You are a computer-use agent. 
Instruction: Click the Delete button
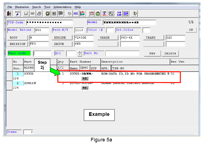[170, 53]
